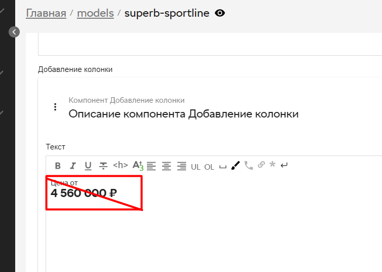Align text left
The height and width of the screenshot is (272, 382).
click(151, 166)
